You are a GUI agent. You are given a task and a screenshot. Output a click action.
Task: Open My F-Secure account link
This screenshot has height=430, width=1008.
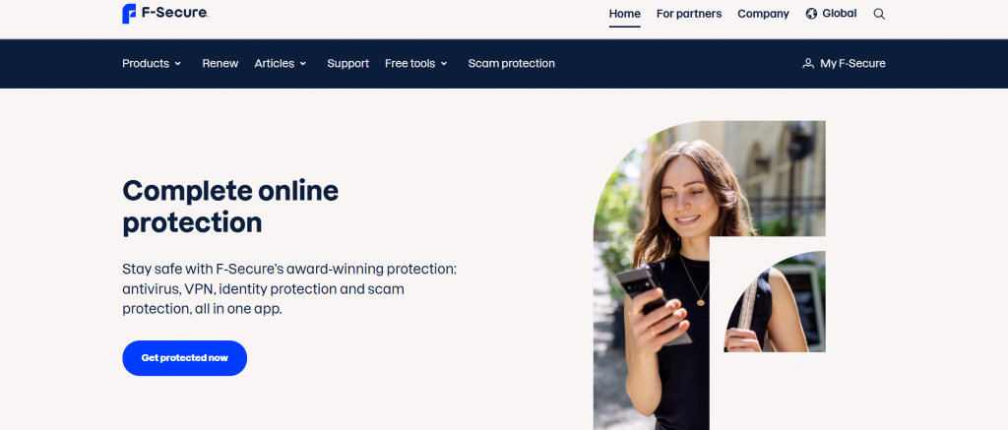tap(852, 64)
